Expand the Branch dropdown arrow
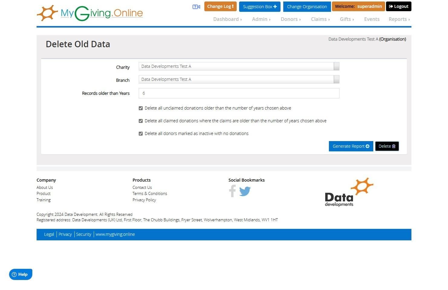 336,79
